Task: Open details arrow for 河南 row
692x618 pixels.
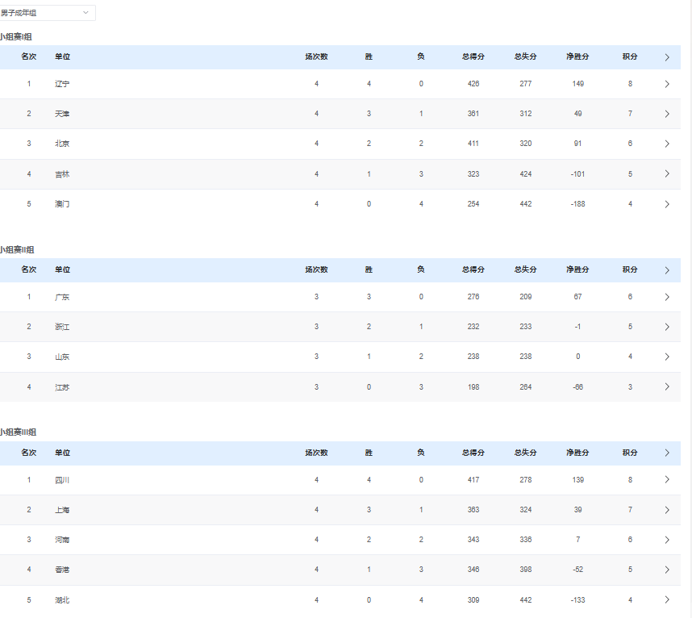Action: tap(667, 540)
